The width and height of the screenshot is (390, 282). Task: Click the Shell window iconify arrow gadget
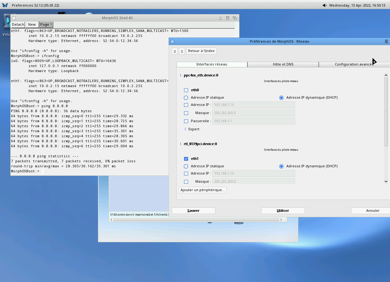coord(221,18)
